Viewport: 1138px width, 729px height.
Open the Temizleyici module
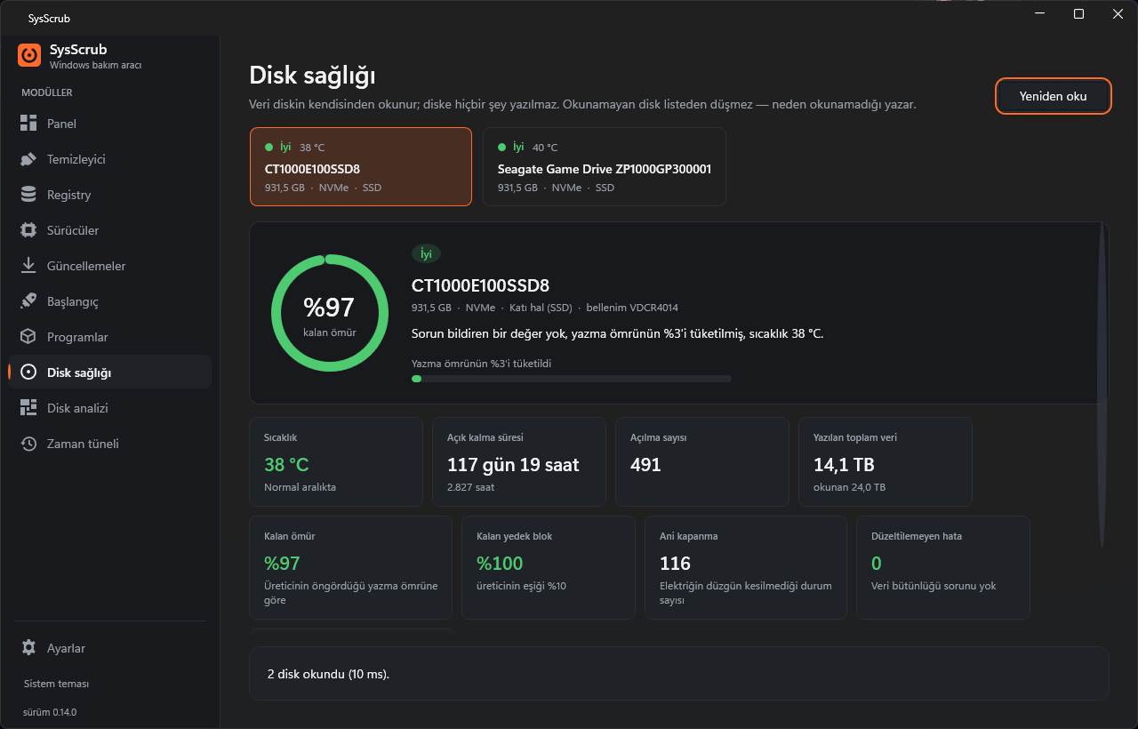[x=110, y=159]
